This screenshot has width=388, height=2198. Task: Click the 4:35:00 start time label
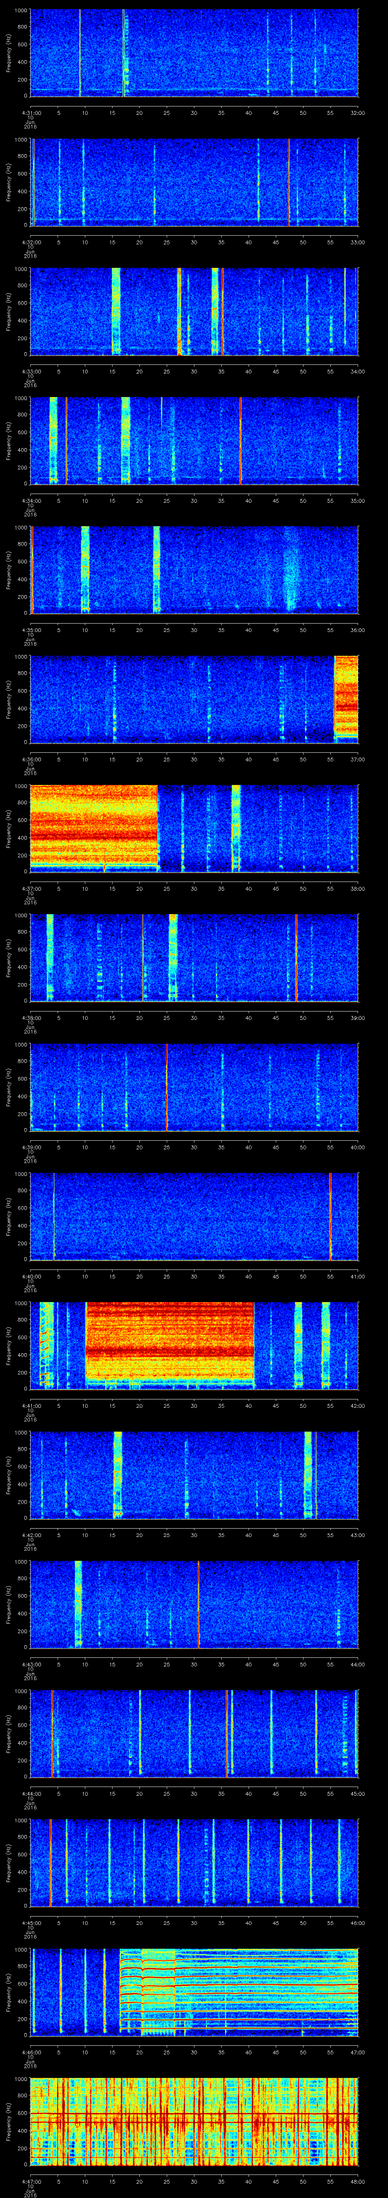(31, 630)
